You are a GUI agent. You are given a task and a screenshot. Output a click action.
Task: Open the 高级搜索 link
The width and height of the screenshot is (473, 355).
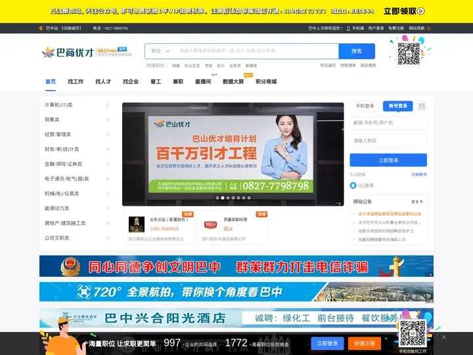(x=368, y=65)
